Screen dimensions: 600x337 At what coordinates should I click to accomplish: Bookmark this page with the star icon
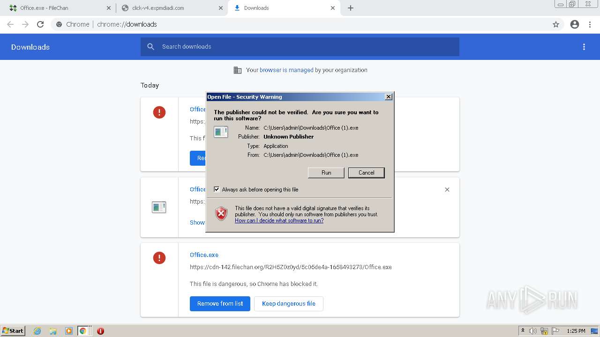coord(556,24)
